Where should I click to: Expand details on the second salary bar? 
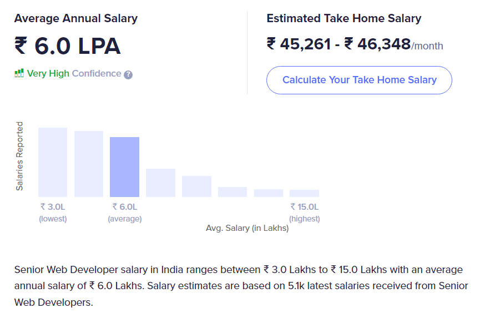[x=89, y=165]
